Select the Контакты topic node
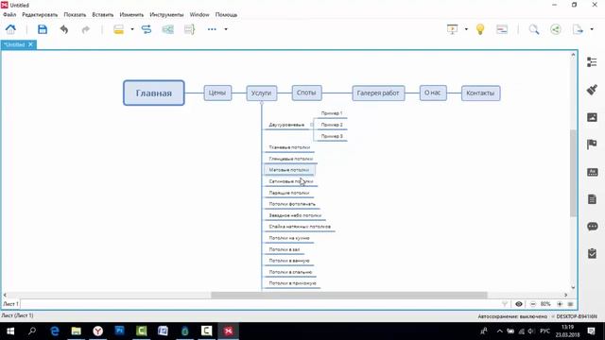605x340 pixels. pyautogui.click(x=481, y=93)
